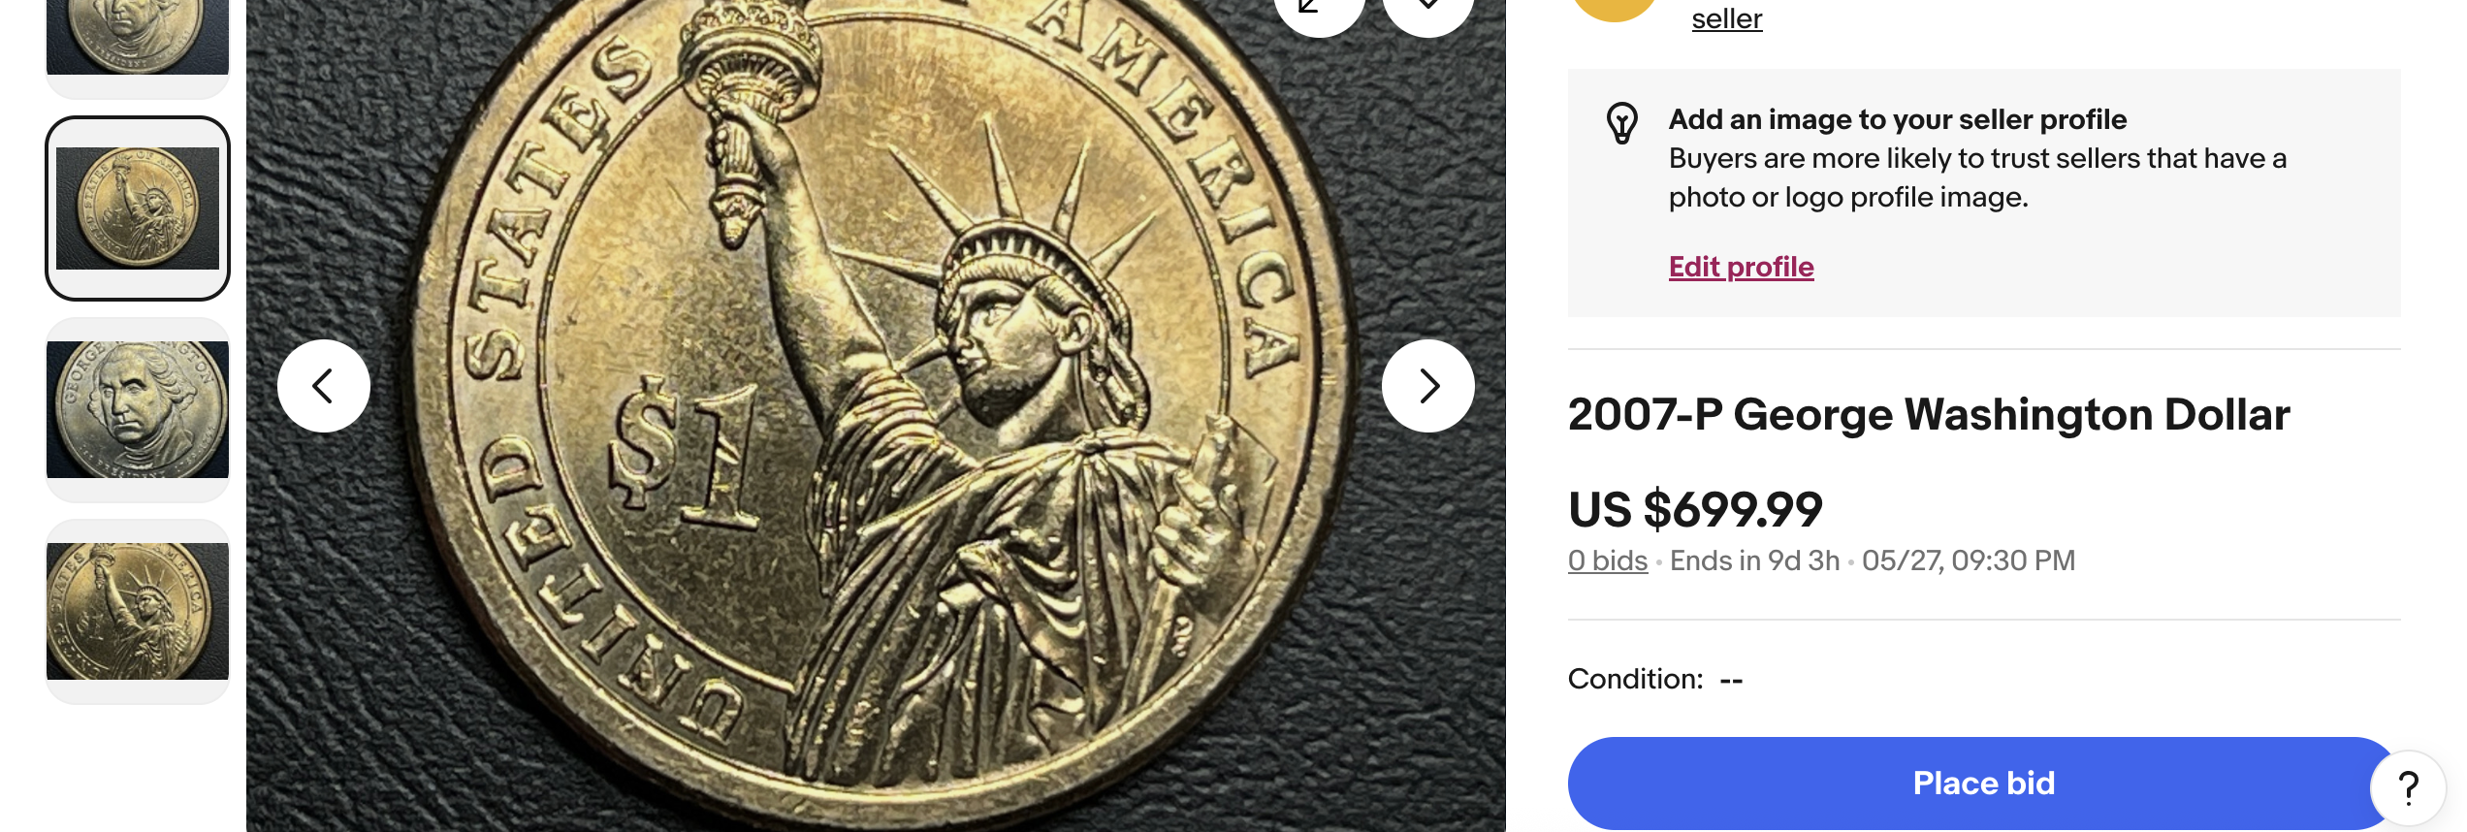Select the George Washington close-up thumbnail

[138, 410]
